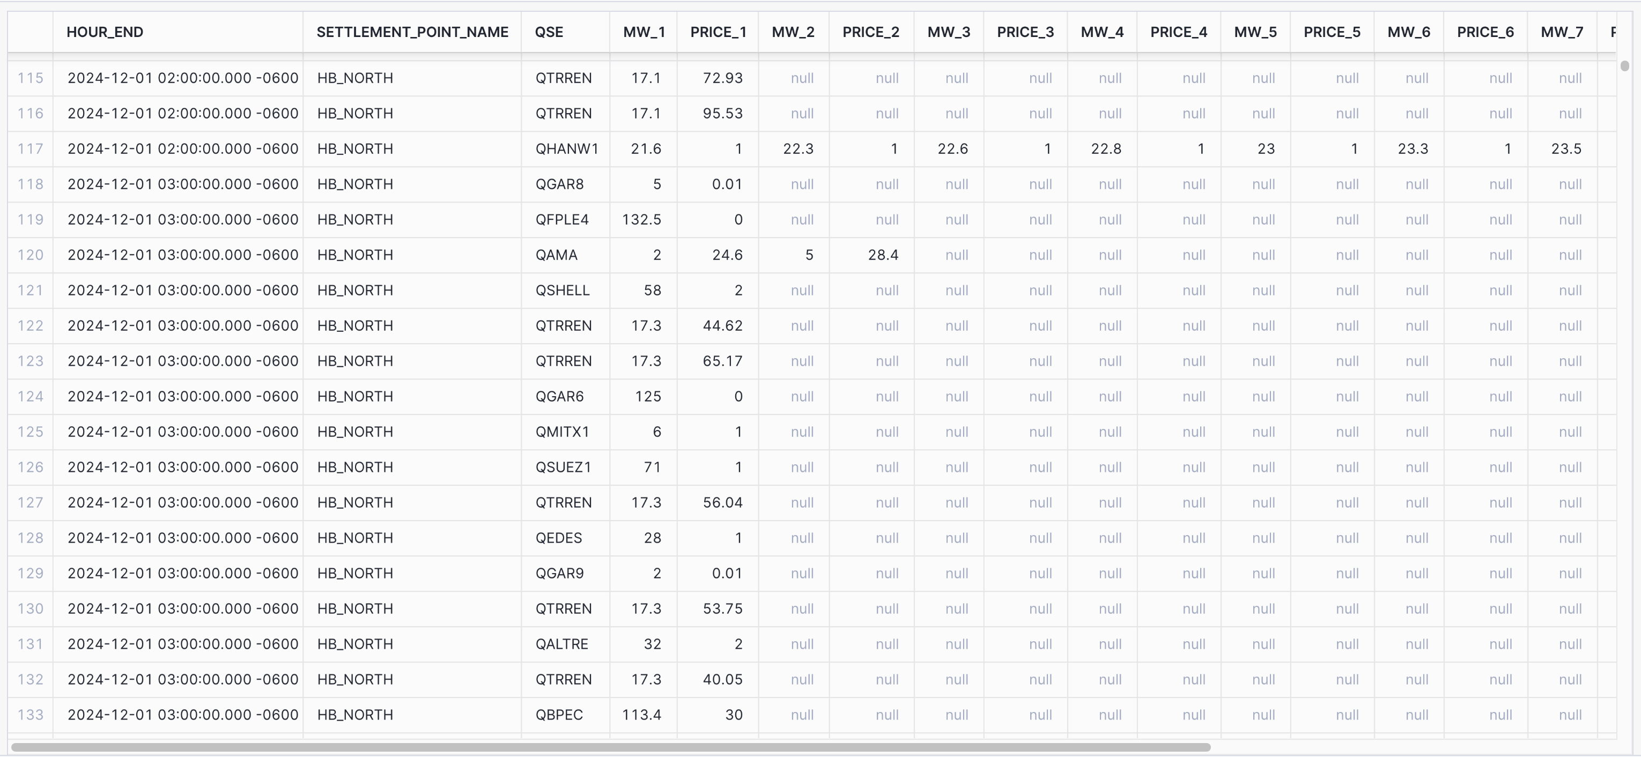Click the 95.53 price in row 116
This screenshot has width=1641, height=757.
722,113
